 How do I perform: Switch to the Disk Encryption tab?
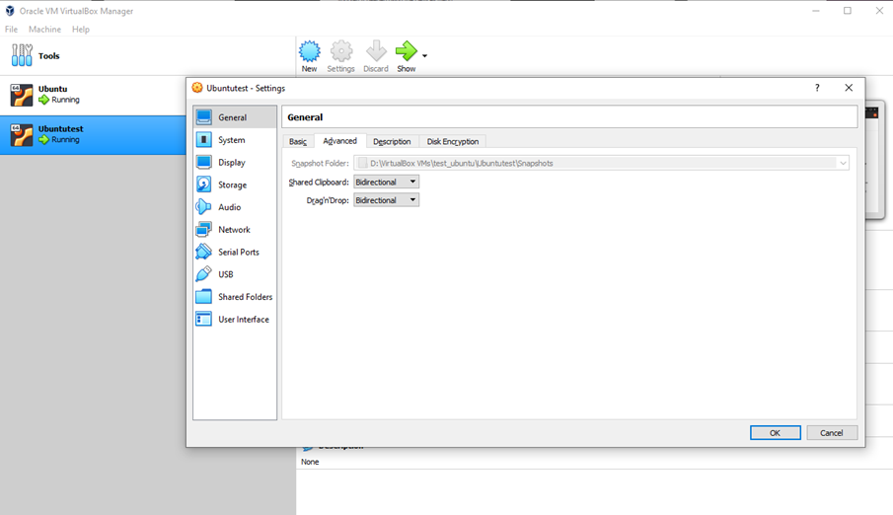pos(453,141)
